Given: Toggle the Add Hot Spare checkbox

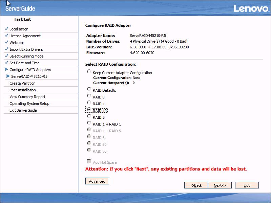Looking at the screenshot, I should point(89,161).
